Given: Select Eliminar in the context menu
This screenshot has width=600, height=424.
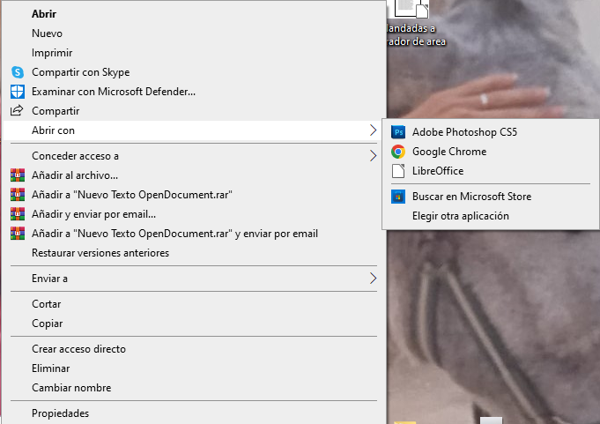Looking at the screenshot, I should click(x=195, y=368).
